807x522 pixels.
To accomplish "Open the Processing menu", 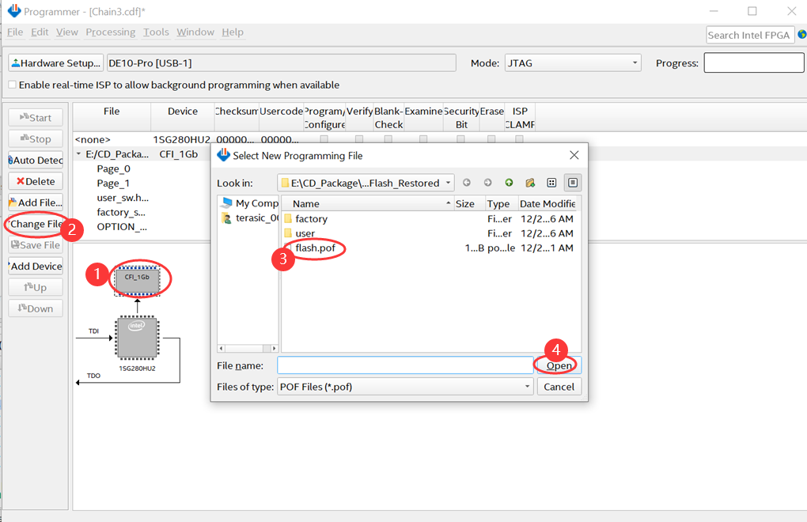I will coord(110,32).
